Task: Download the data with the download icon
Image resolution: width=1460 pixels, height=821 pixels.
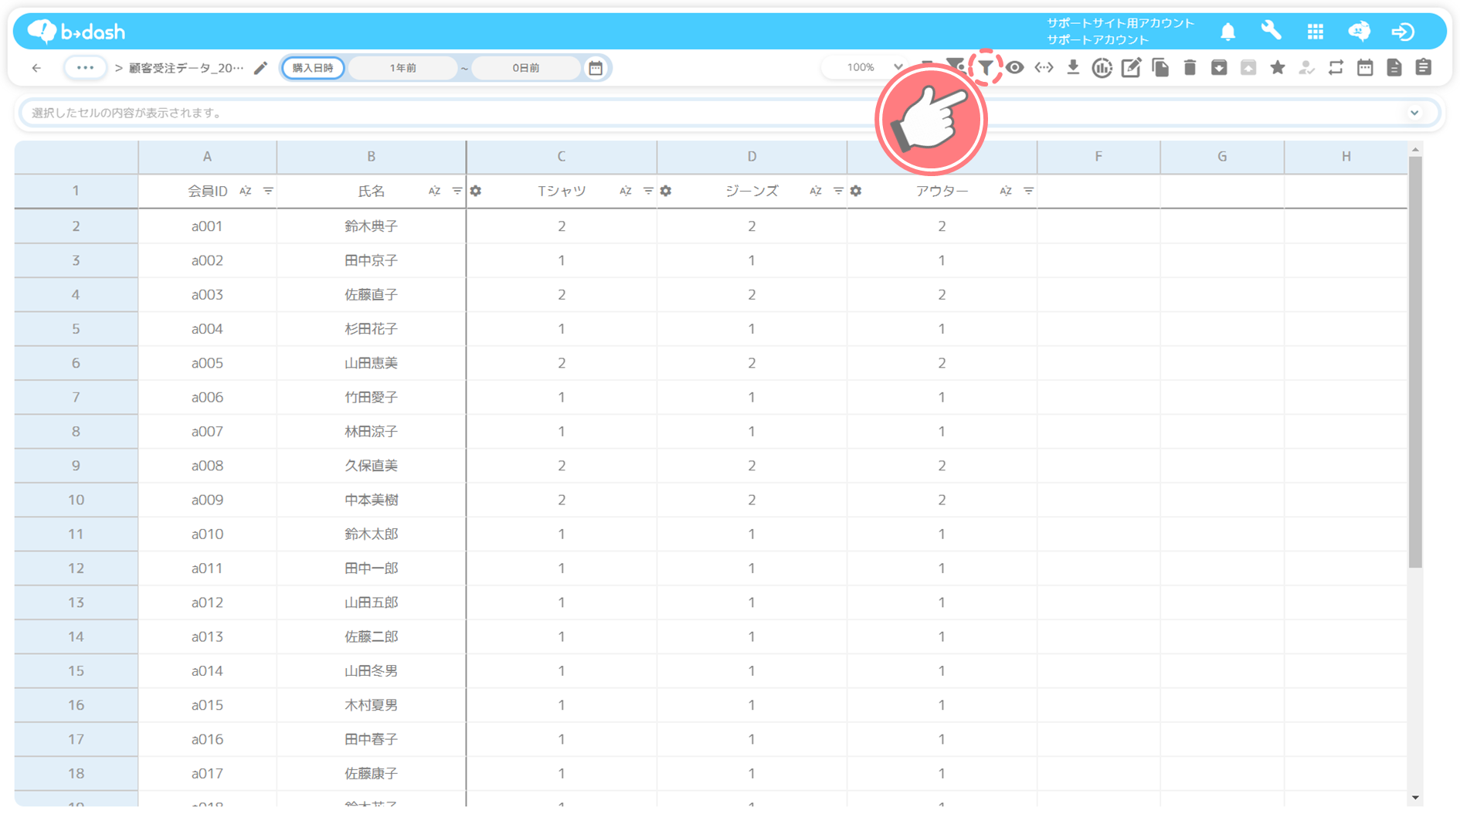Action: (x=1073, y=68)
